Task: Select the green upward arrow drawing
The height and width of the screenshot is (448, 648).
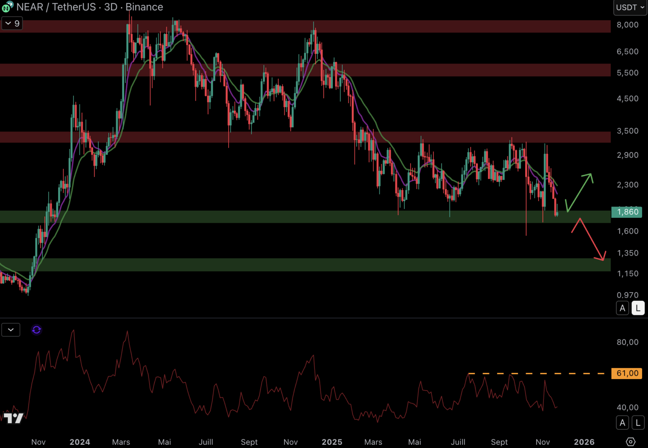Action: (579, 192)
